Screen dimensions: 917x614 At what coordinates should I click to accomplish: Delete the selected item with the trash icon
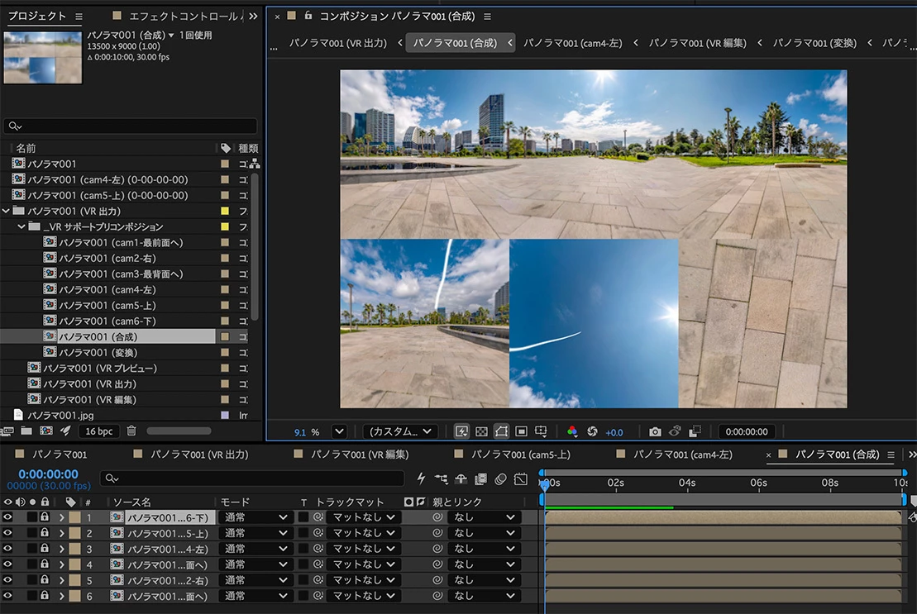tap(131, 431)
